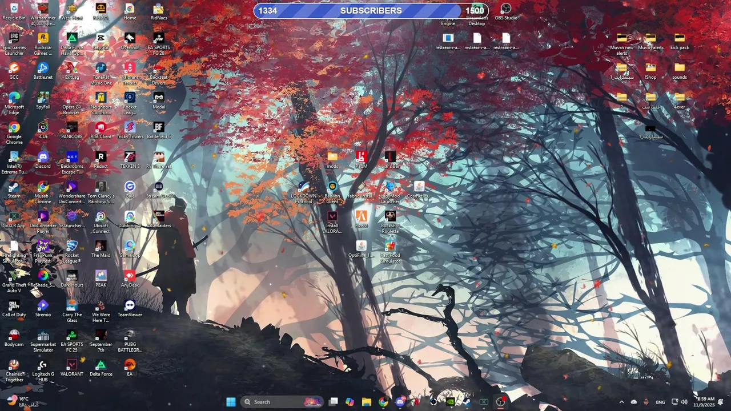Click the microphone tray icon
Screen dimensions: 731x411
pyautogui.click(x=646, y=402)
